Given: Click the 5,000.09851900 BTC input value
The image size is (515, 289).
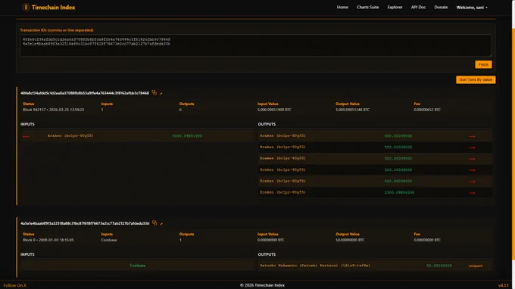Looking at the screenshot, I should (x=274, y=110).
